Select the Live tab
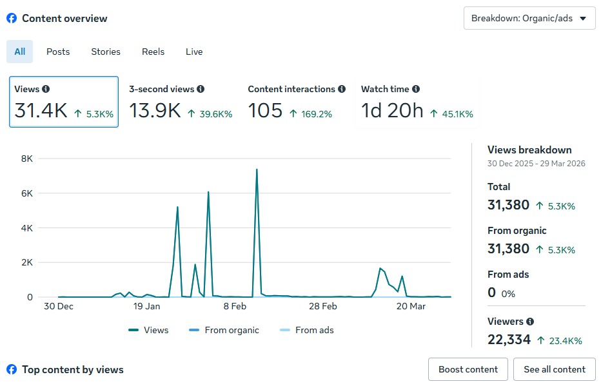Viewport: 601px width, 386px height. (194, 52)
